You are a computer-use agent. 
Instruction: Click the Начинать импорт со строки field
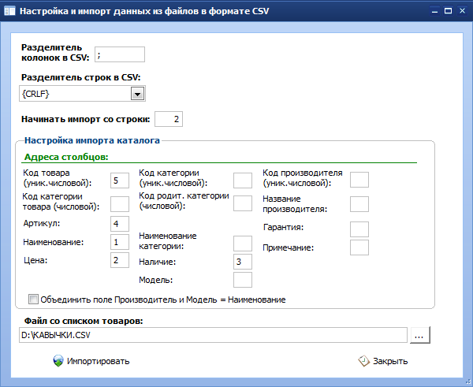pos(169,119)
